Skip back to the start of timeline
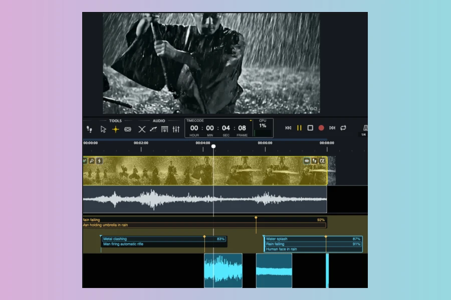 [288, 128]
